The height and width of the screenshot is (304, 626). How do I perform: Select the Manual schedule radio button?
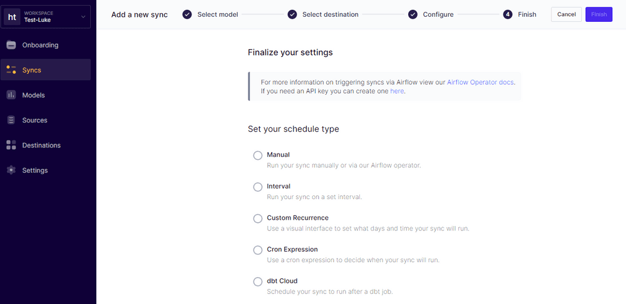(257, 155)
